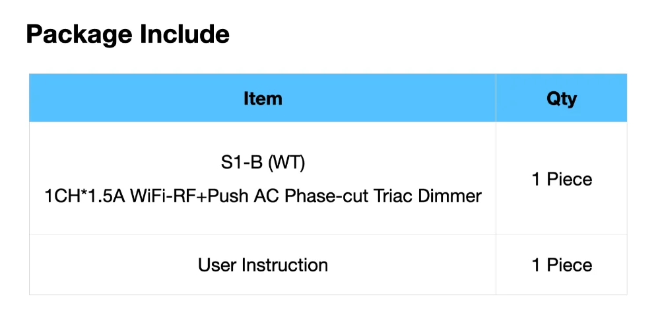This screenshot has height=323, width=660.
Task: Click the User Instruction 1 Piece quantity
Action: 562,265
